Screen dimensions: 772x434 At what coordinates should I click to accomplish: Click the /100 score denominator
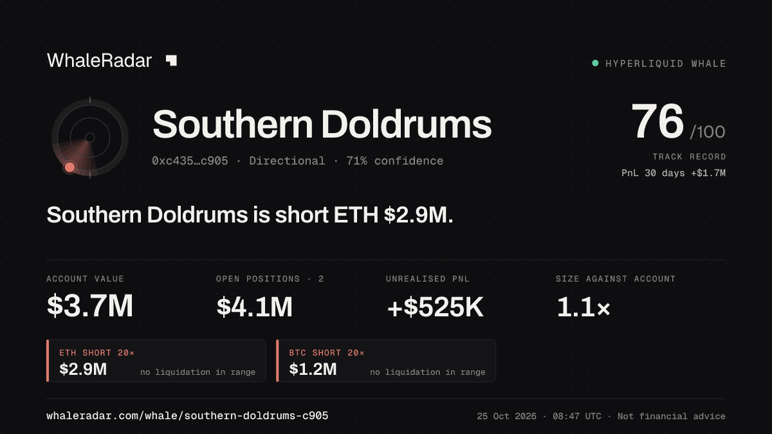708,132
